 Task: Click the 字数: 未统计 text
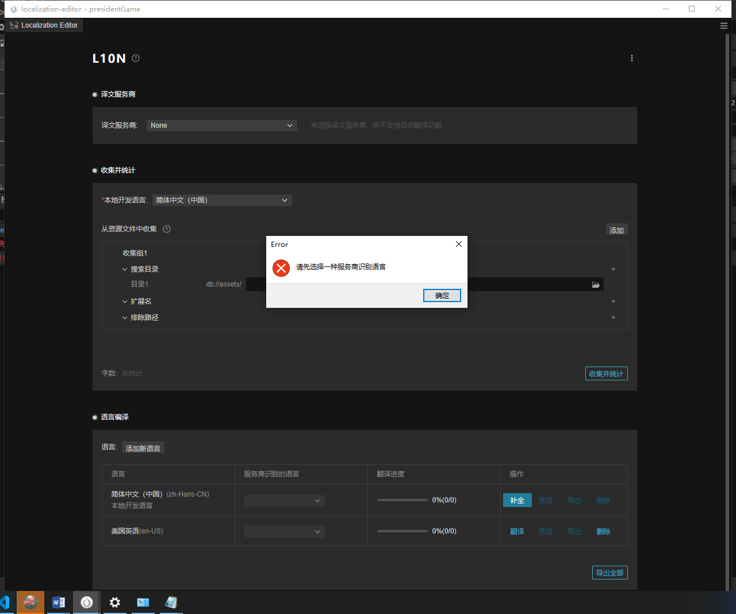(x=122, y=373)
